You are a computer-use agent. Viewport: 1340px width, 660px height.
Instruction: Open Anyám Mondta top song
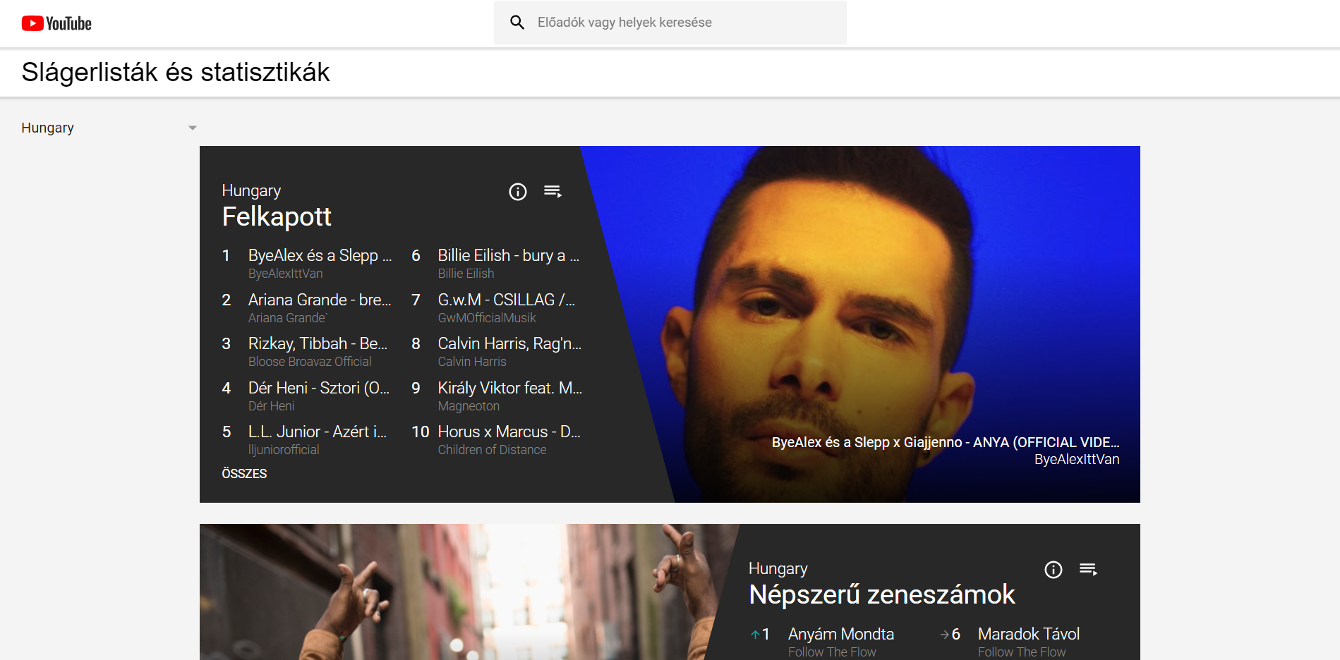[x=840, y=634]
